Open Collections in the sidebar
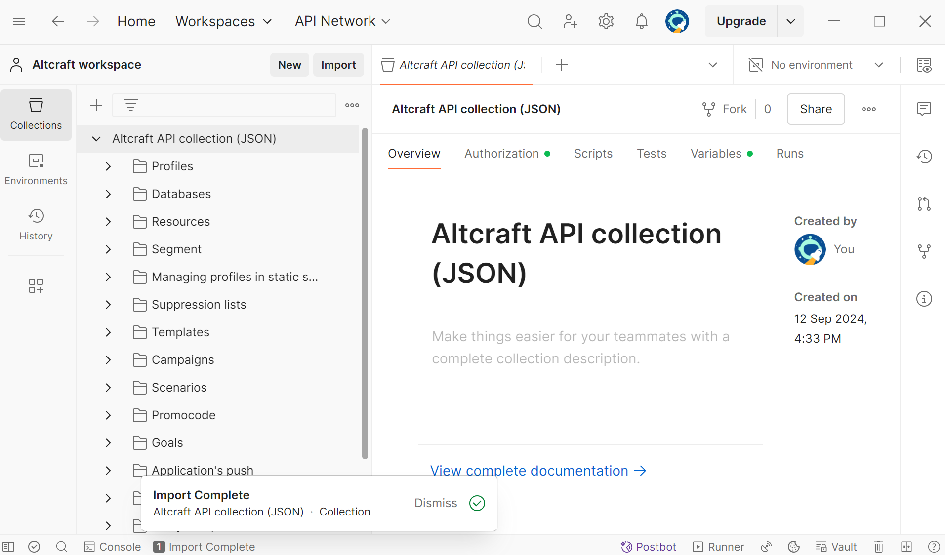This screenshot has width=945, height=555. [x=36, y=115]
